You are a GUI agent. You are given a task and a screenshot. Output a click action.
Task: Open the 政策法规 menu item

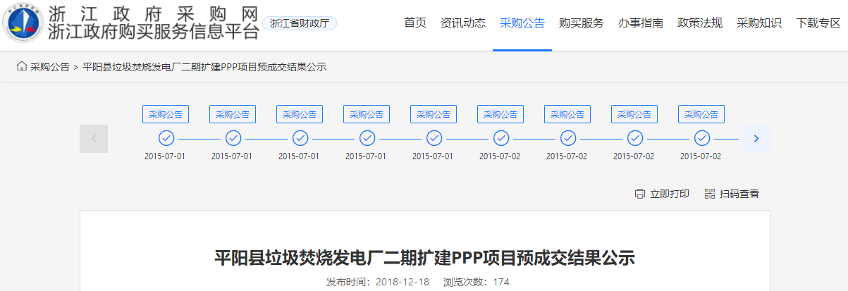(700, 23)
